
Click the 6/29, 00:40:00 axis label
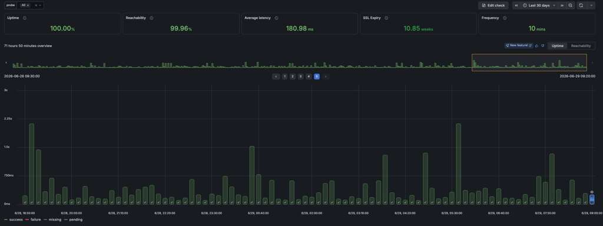pyautogui.click(x=259, y=212)
